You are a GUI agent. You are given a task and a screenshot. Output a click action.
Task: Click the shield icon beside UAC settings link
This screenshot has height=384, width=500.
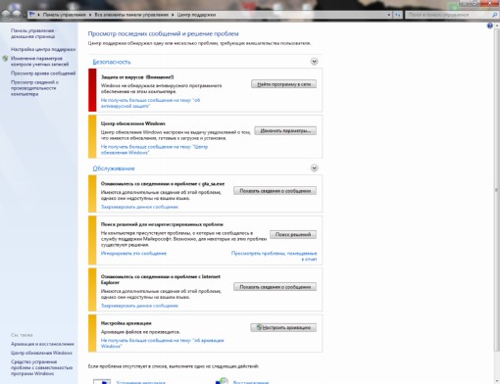[5, 59]
